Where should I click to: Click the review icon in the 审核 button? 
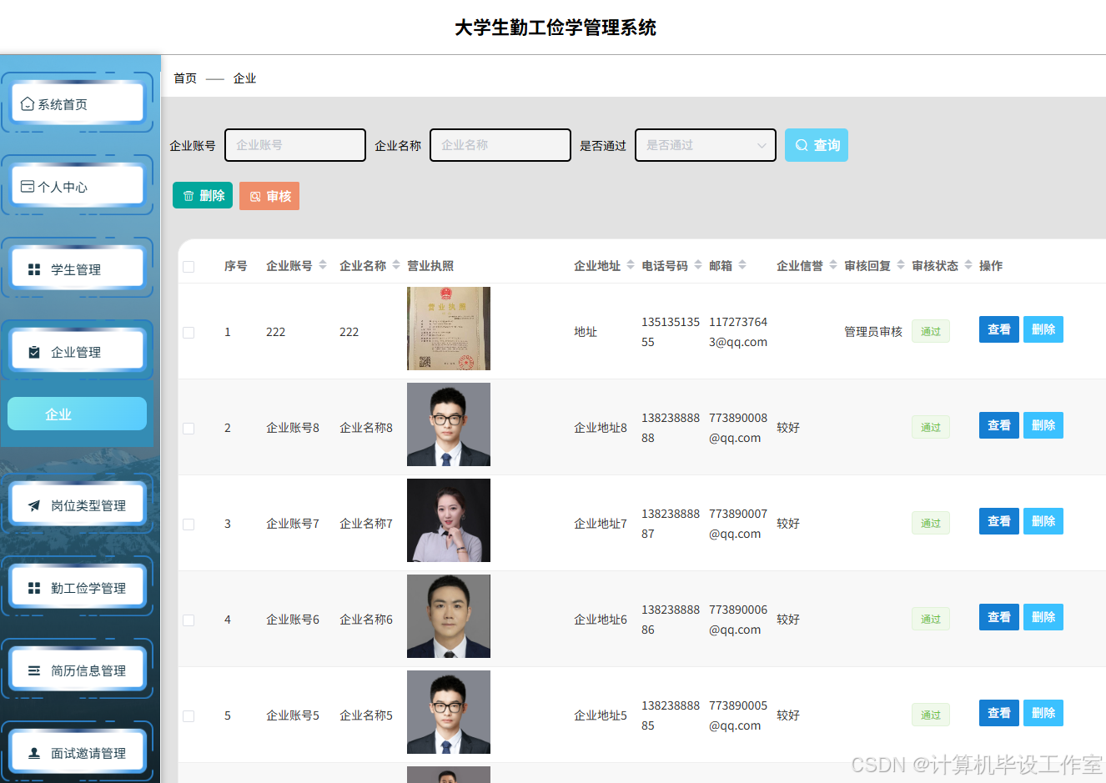click(255, 197)
